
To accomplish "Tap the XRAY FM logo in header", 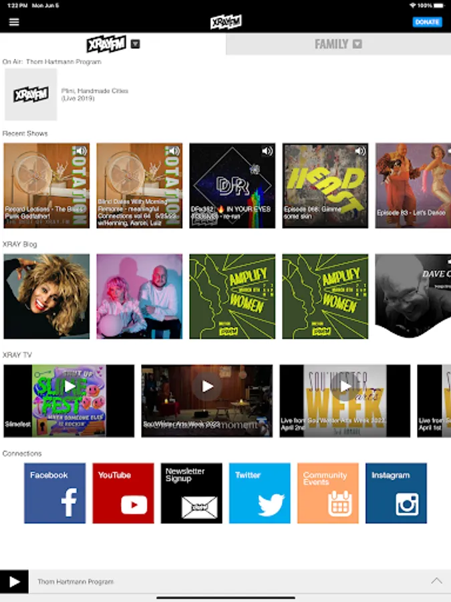I will point(226,22).
